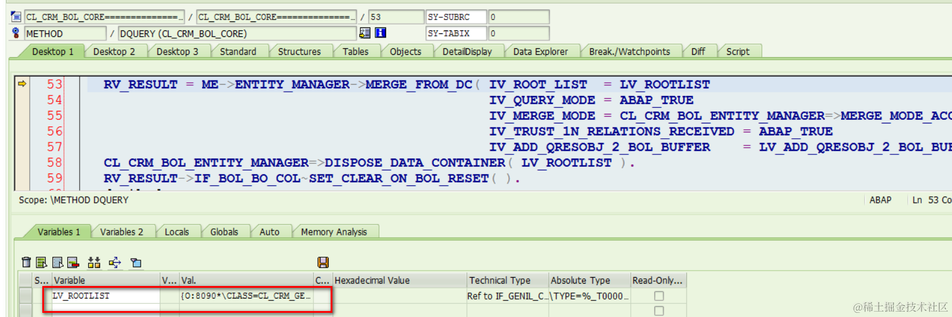Click the yellow arrow service tool icon
952x317 pixels.
click(115, 262)
